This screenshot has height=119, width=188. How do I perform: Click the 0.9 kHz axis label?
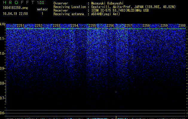pyautogui.click(x=2, y=68)
